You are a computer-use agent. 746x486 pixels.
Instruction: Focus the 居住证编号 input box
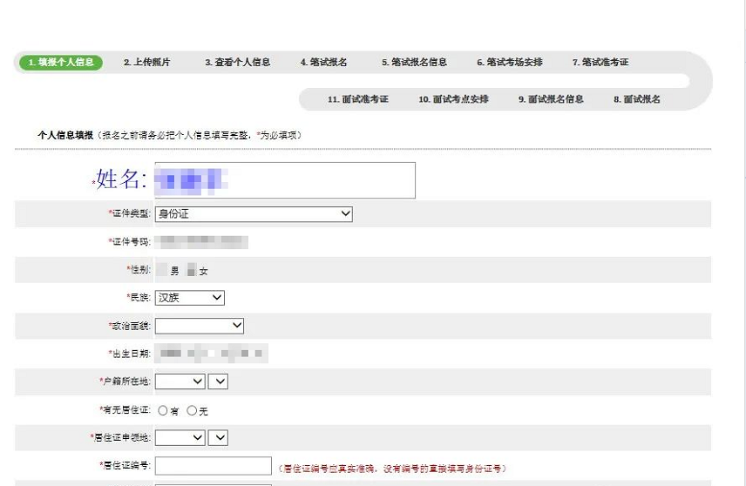click(x=214, y=466)
